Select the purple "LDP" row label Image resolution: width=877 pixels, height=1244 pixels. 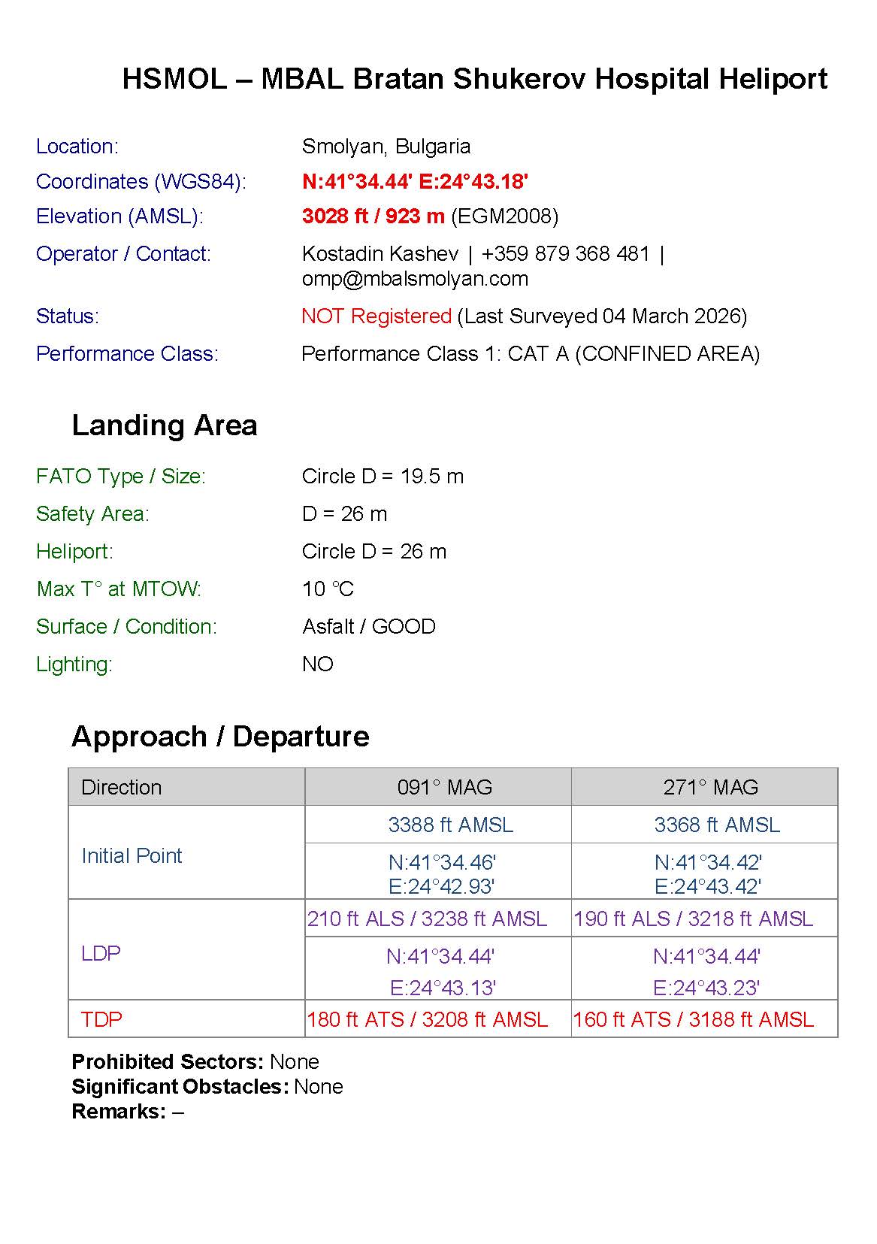pyautogui.click(x=101, y=954)
